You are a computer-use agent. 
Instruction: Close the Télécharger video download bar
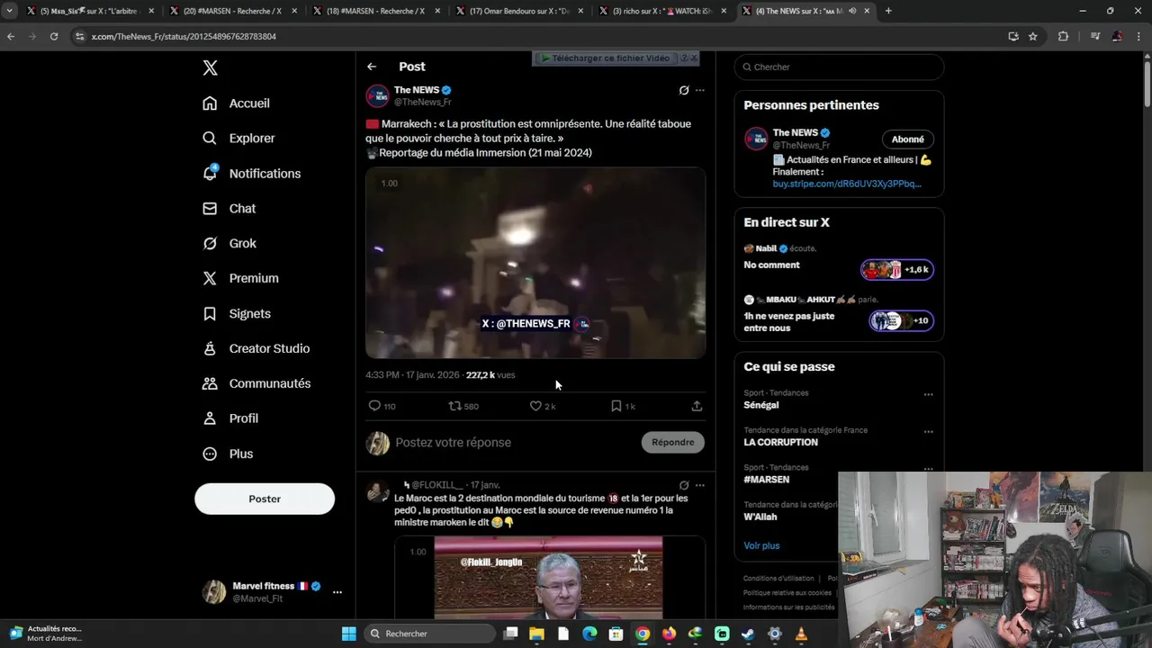tap(693, 58)
